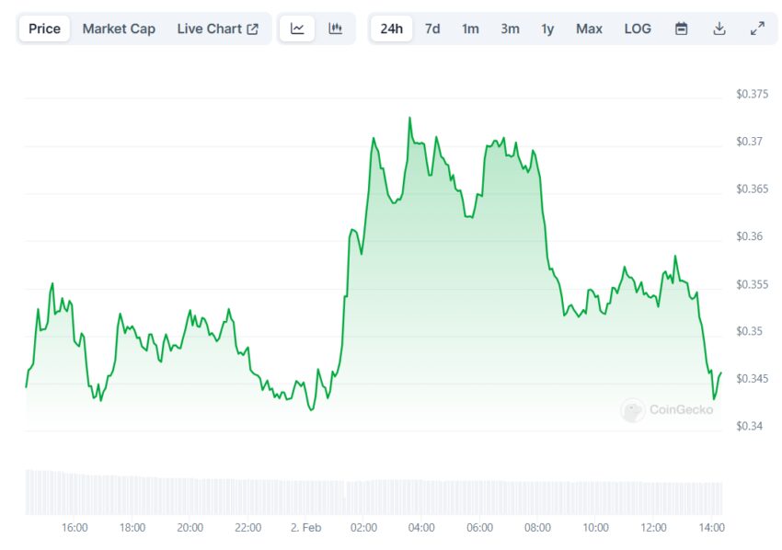Open the Live Chart external link
The height and width of the screenshot is (550, 782).
pyautogui.click(x=217, y=29)
